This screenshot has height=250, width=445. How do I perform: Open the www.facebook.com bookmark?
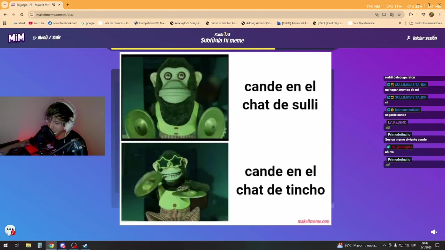click(63, 23)
